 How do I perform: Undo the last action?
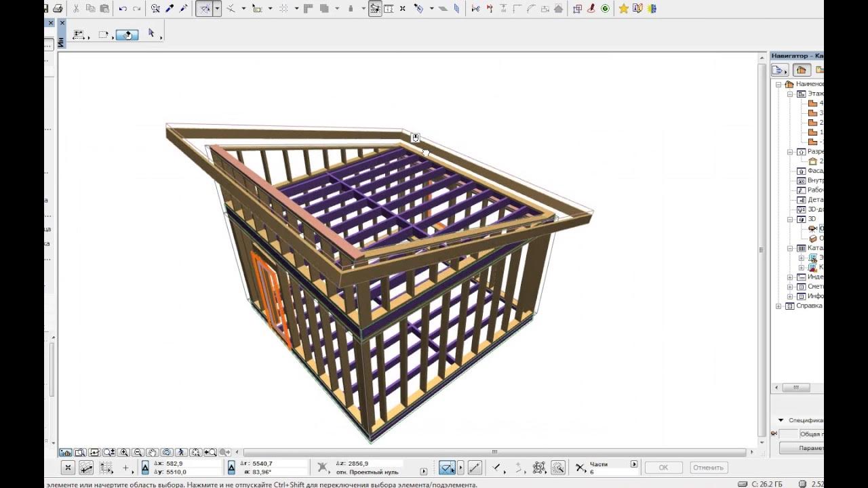point(123,9)
